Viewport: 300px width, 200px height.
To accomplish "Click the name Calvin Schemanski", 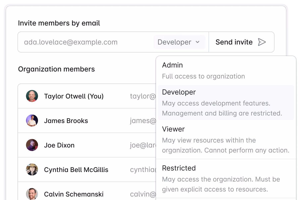I will [74, 194].
